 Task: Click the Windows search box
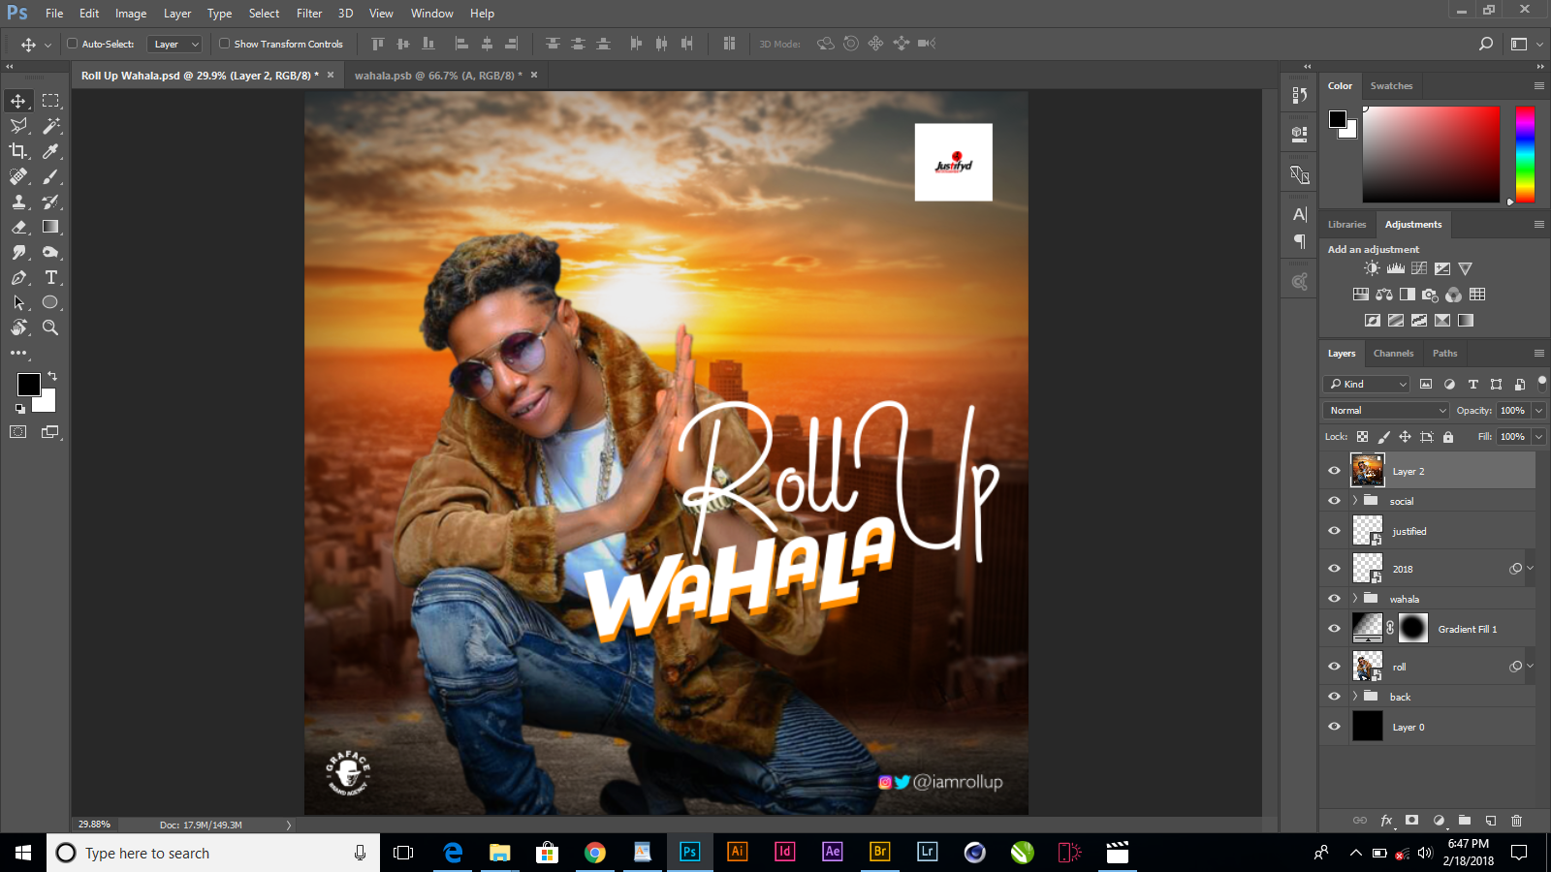[x=213, y=853]
